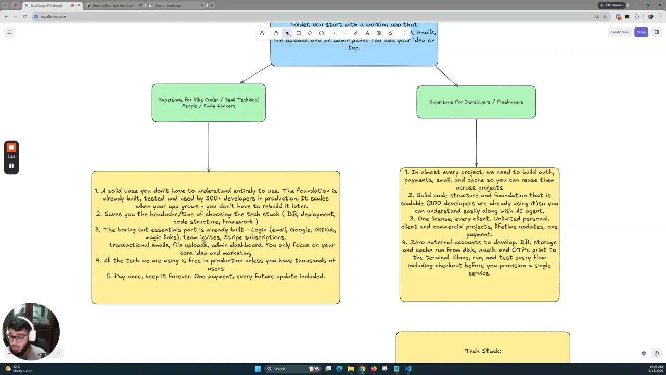
Task: Open a new browser tab
Action: [x=211, y=5]
